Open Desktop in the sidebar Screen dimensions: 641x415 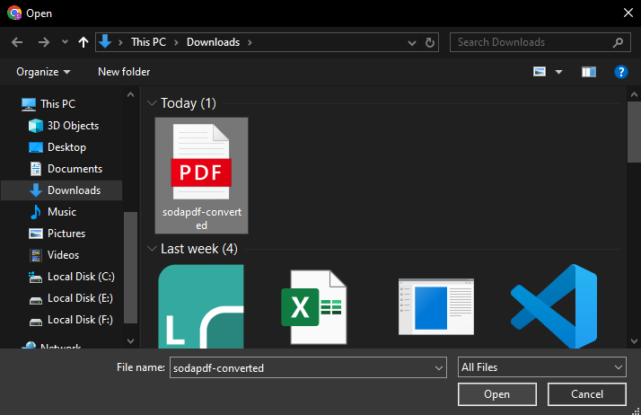(x=66, y=147)
